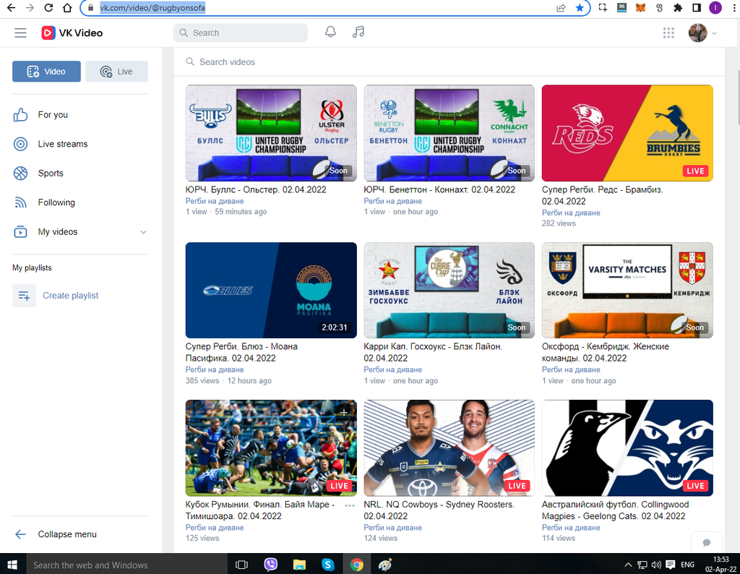Switch the ENG input language
Screen dimensions: 740x574
point(688,565)
